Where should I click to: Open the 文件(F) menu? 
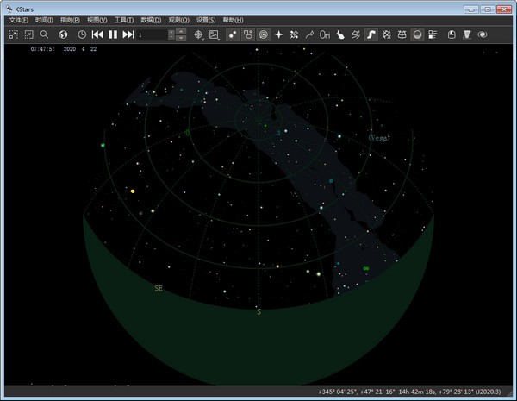click(18, 19)
